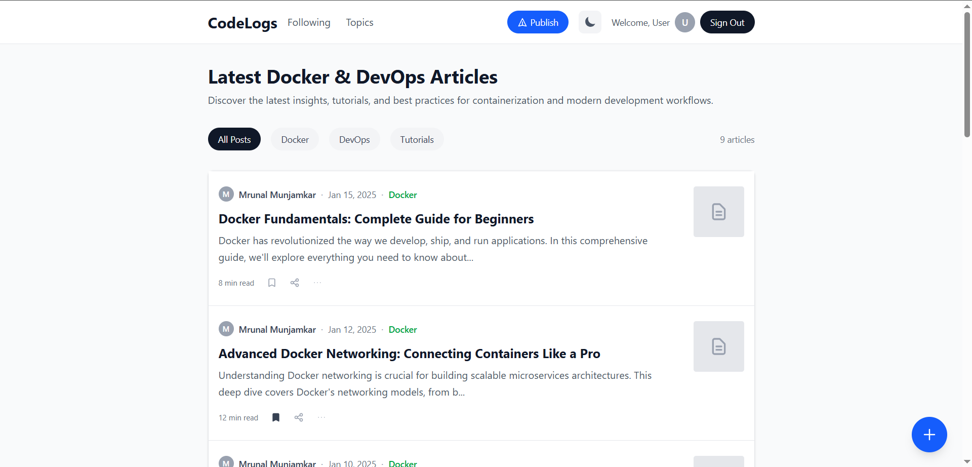
Task: Open more options for Advanced Docker Networking
Action: [x=321, y=417]
